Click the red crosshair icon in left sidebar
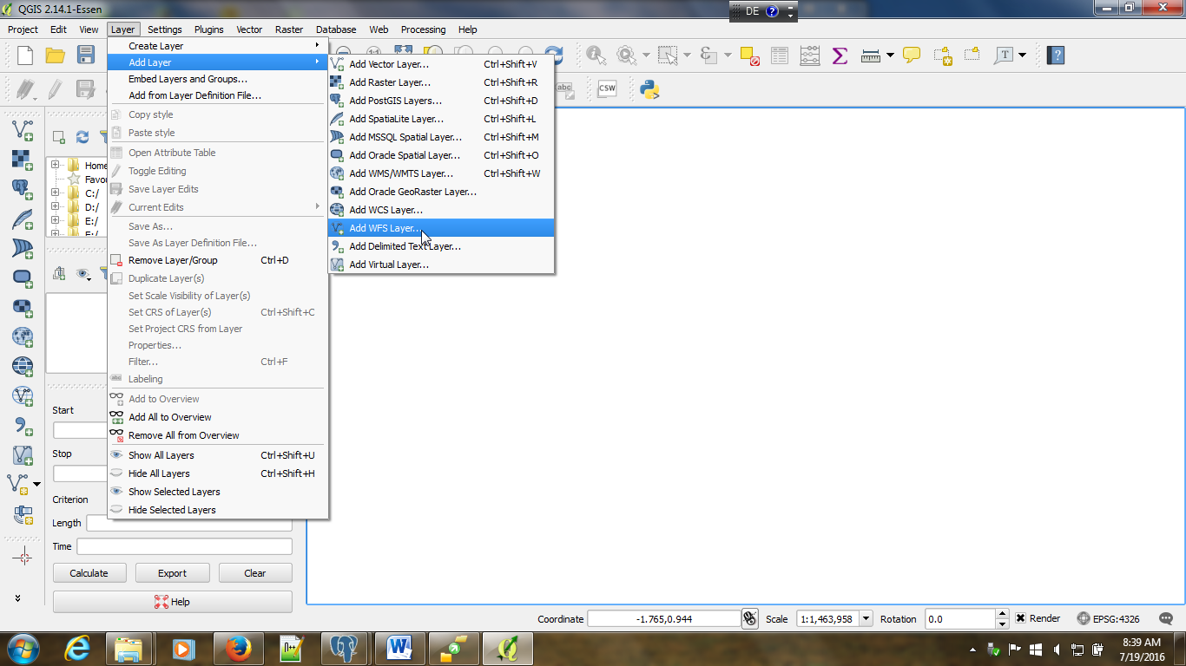Screen dimensions: 1186x666 [23, 557]
